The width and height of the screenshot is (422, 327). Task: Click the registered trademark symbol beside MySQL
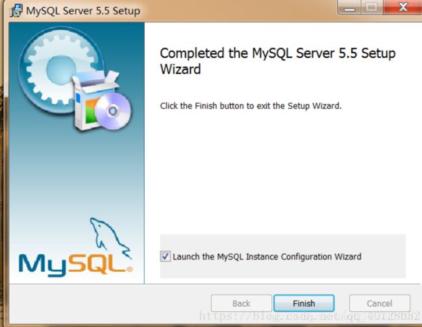(129, 269)
